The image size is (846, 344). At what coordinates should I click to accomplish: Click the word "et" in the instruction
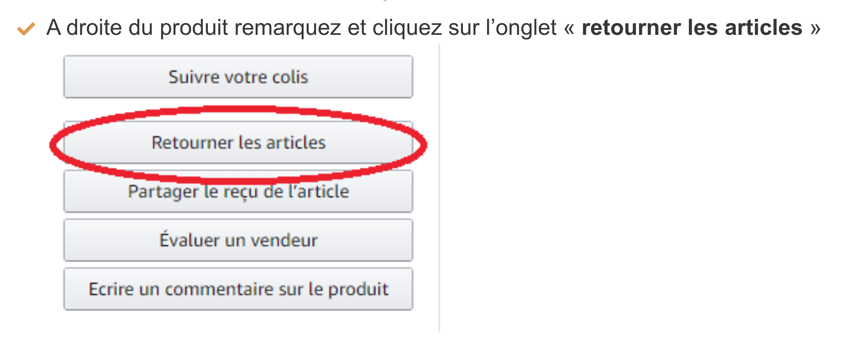pos(357,28)
